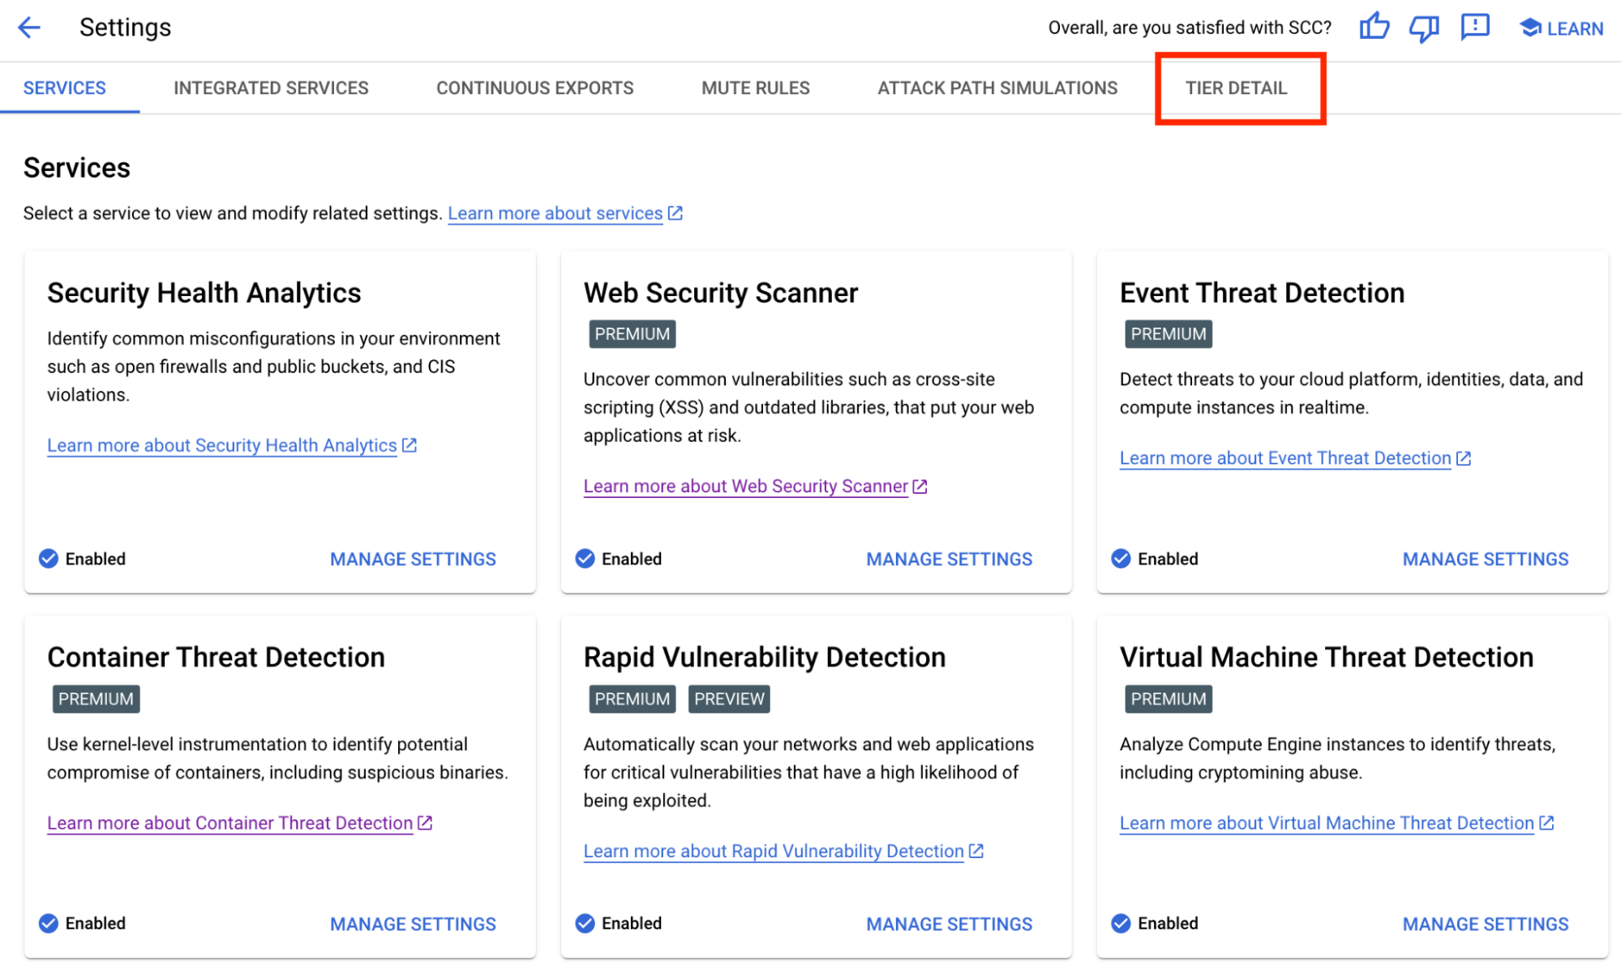
Task: Click external link icon beside Learn more about services
Action: (x=675, y=213)
